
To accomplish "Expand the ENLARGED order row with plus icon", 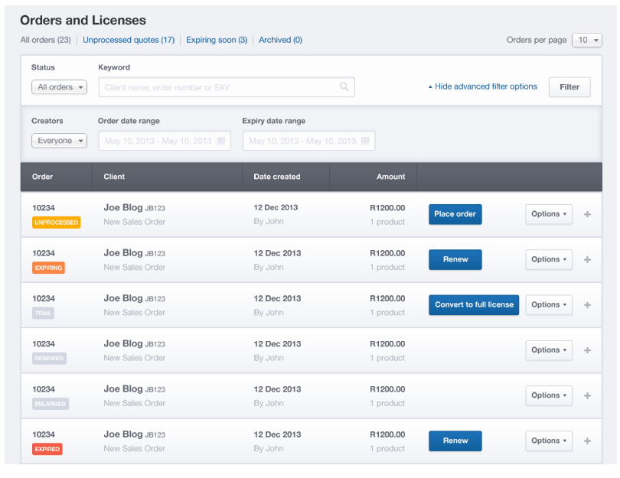I will pos(587,395).
